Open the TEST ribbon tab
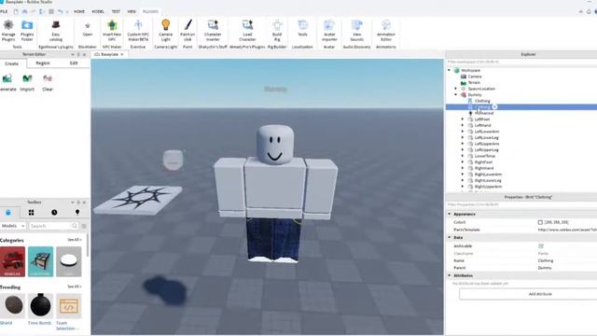Image resolution: width=597 pixels, height=336 pixels. 116,11
